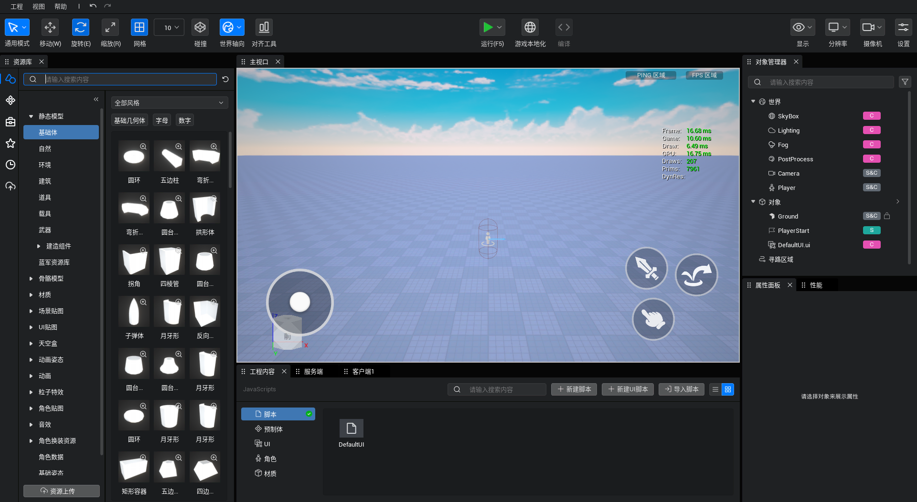Screen dimensions: 917x502
Task: Open the grid size 10 dropdown
Action: pos(169,28)
